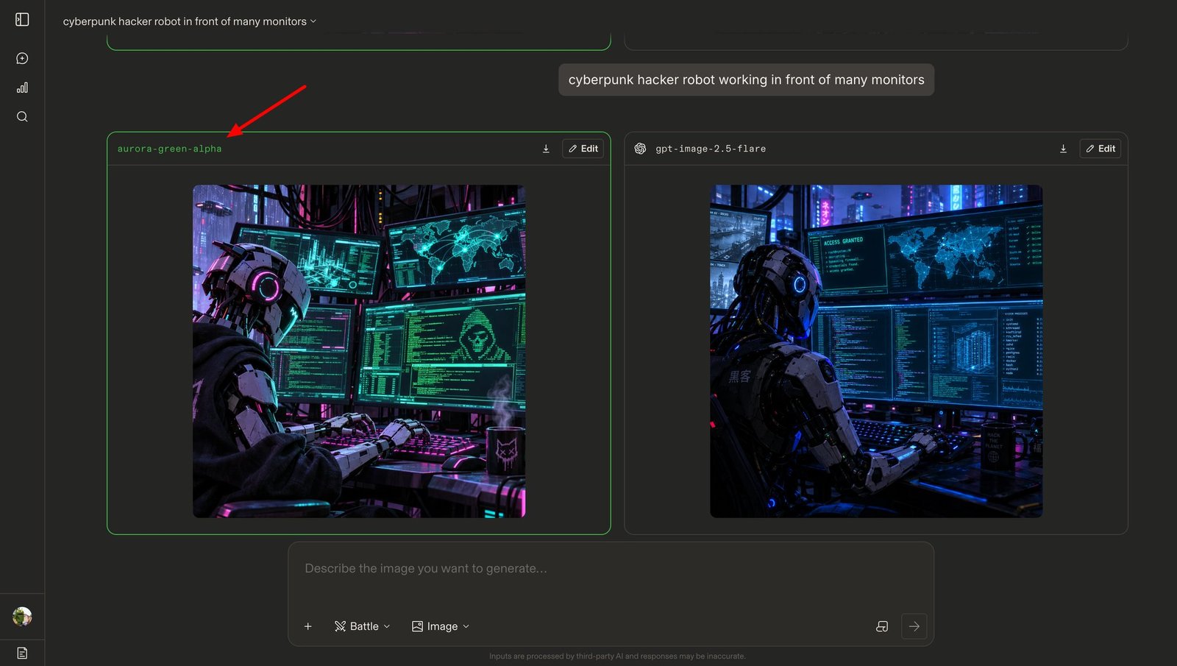Download the gpt-image-2.5-flare image

click(x=1063, y=149)
